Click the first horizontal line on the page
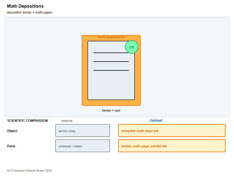Viewport: 234px width, 176px height. pos(111,53)
